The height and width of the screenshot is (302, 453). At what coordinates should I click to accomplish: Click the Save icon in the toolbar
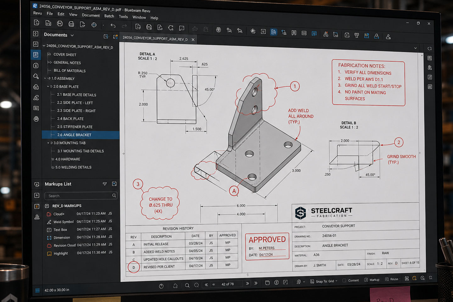(x=60, y=24)
